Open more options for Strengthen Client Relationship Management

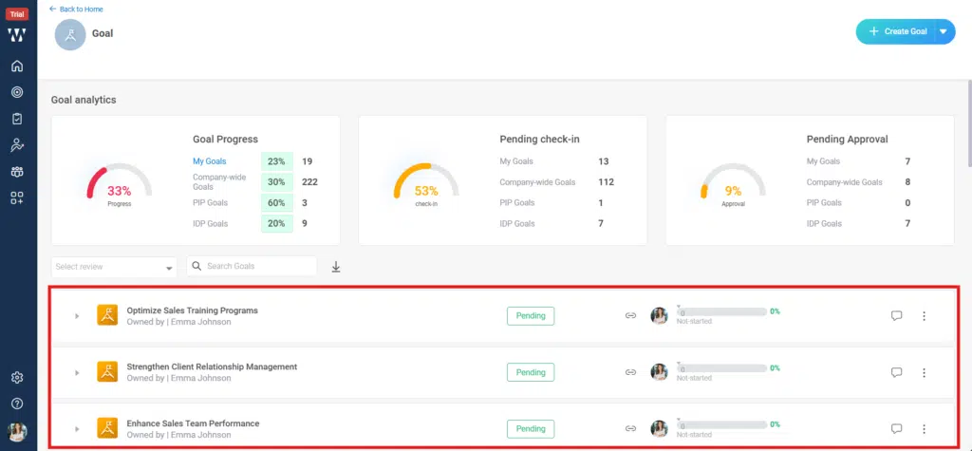click(x=924, y=372)
